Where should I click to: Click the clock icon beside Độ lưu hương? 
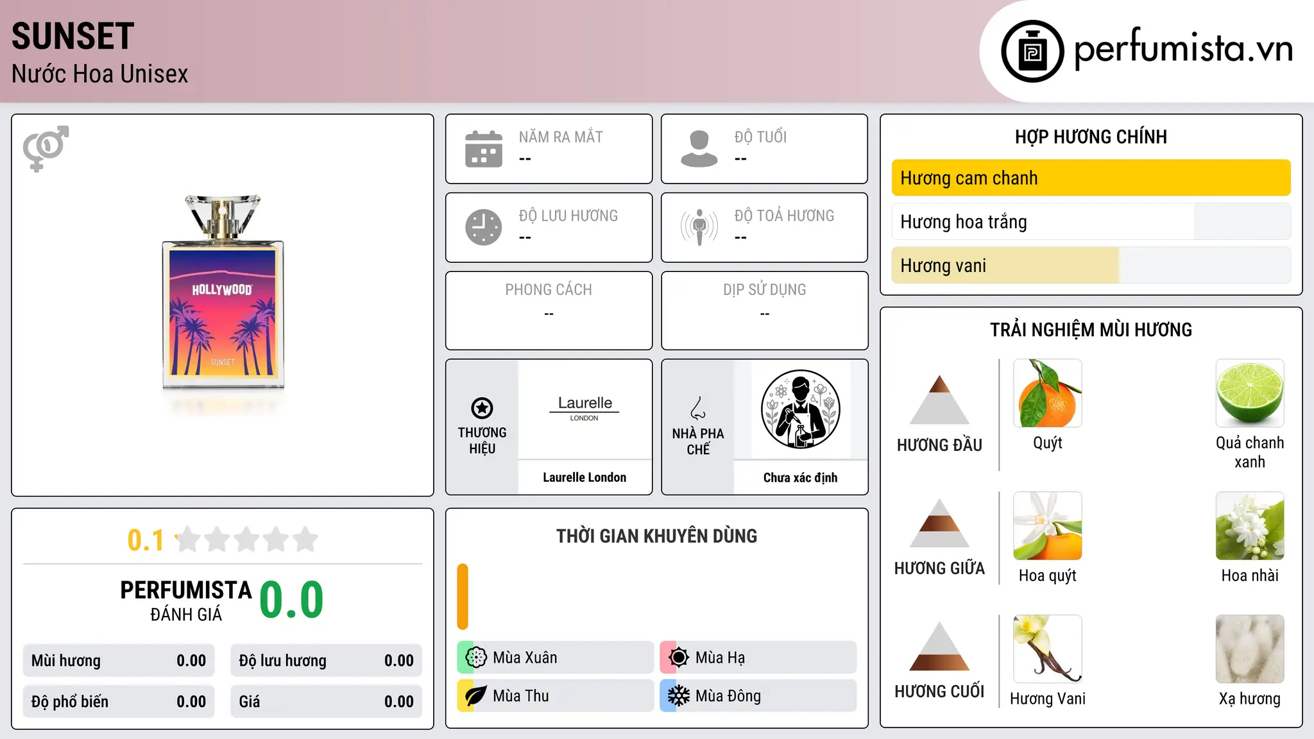pos(484,227)
